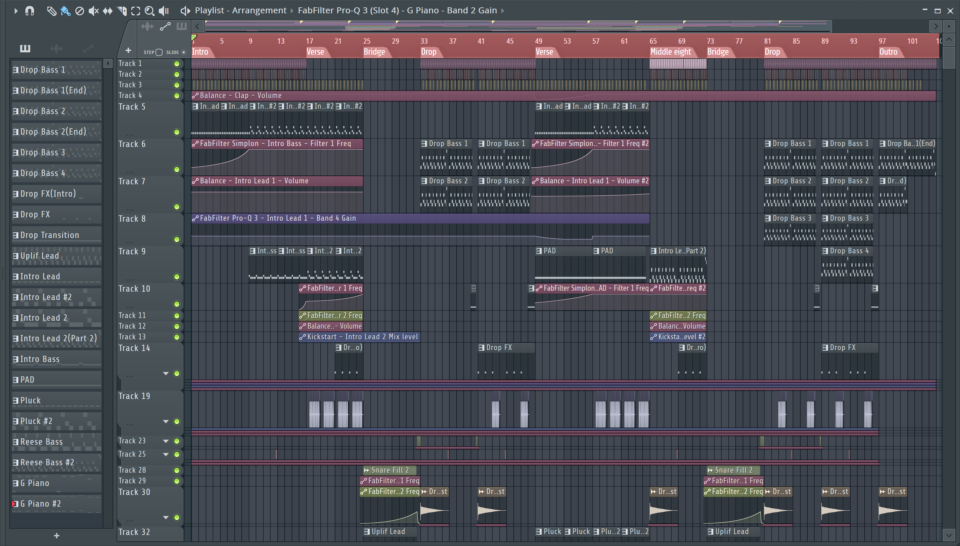
Task: Select the Playback speaker tool
Action: coord(164,11)
